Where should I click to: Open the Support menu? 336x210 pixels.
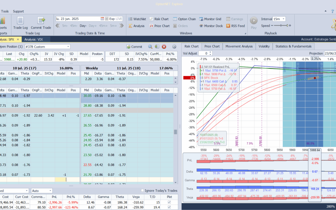(x=18, y=12)
